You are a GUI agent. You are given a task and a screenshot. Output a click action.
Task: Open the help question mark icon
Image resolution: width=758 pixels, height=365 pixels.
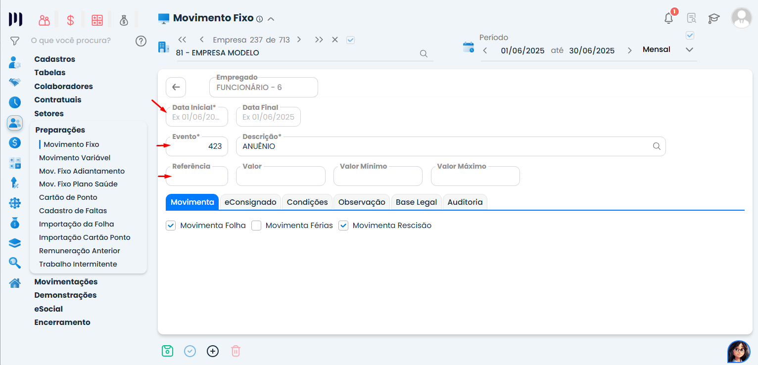tap(141, 41)
